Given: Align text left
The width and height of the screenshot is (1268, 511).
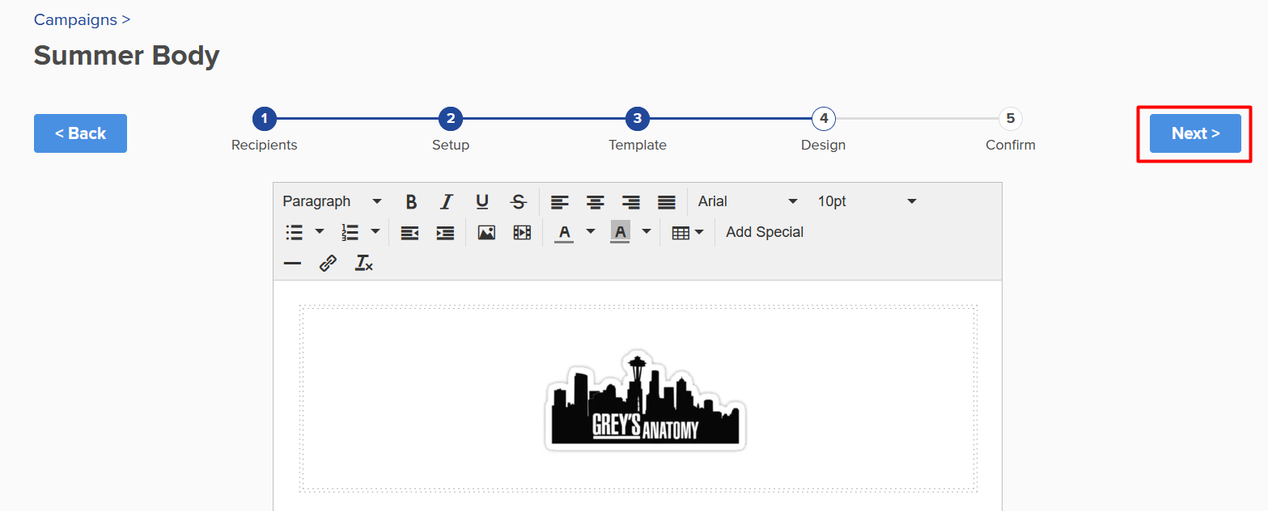Looking at the screenshot, I should [560, 201].
